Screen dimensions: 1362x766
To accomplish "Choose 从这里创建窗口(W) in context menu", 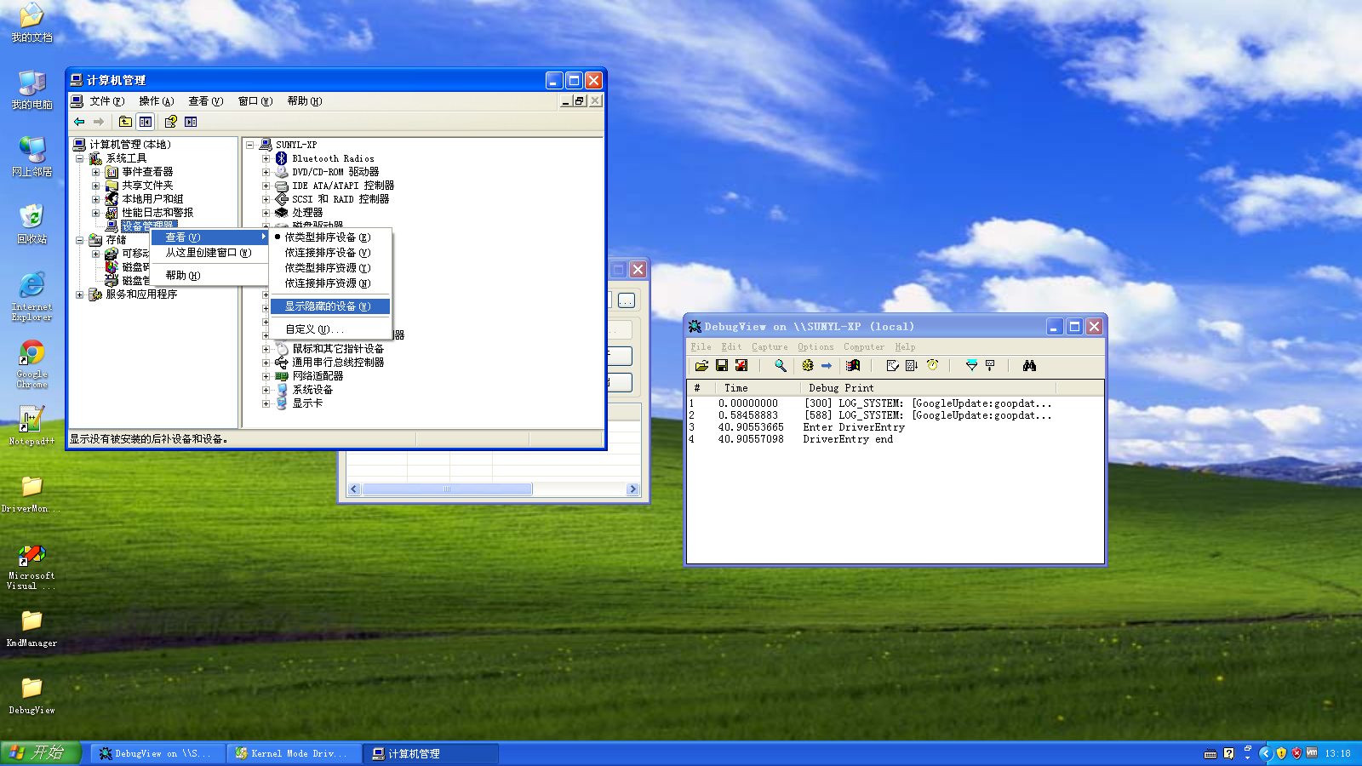I will coord(209,253).
